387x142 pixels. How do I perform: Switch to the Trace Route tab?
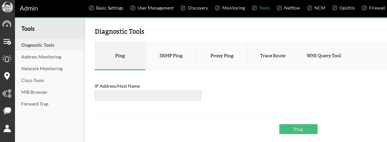[x=273, y=56]
